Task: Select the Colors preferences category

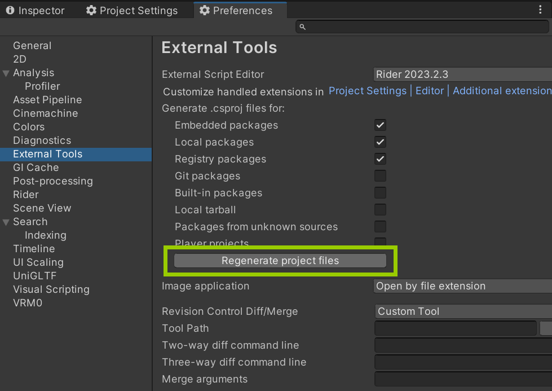Action: click(x=29, y=127)
